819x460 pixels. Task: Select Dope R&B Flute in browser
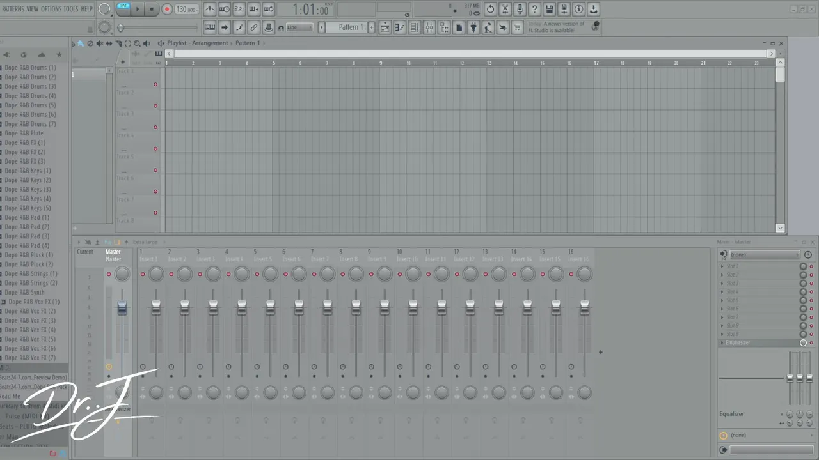pos(24,134)
